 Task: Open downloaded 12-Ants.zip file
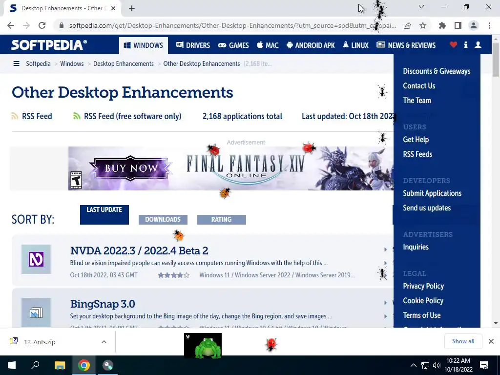pyautogui.click(x=40, y=342)
